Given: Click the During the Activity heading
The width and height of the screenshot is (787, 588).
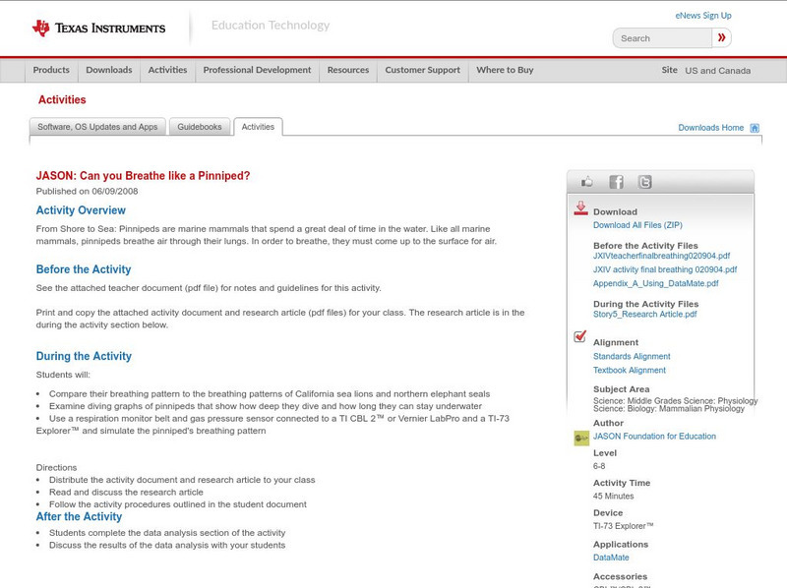Looking at the screenshot, I should pos(84,356).
